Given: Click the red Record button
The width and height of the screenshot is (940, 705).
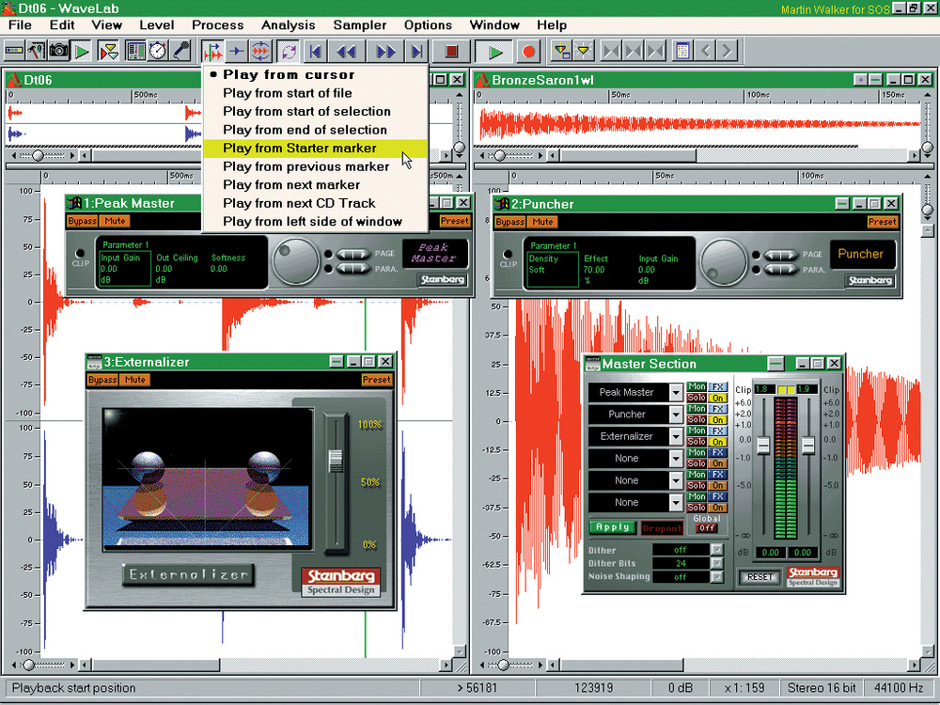Looking at the screenshot, I should click(x=528, y=52).
